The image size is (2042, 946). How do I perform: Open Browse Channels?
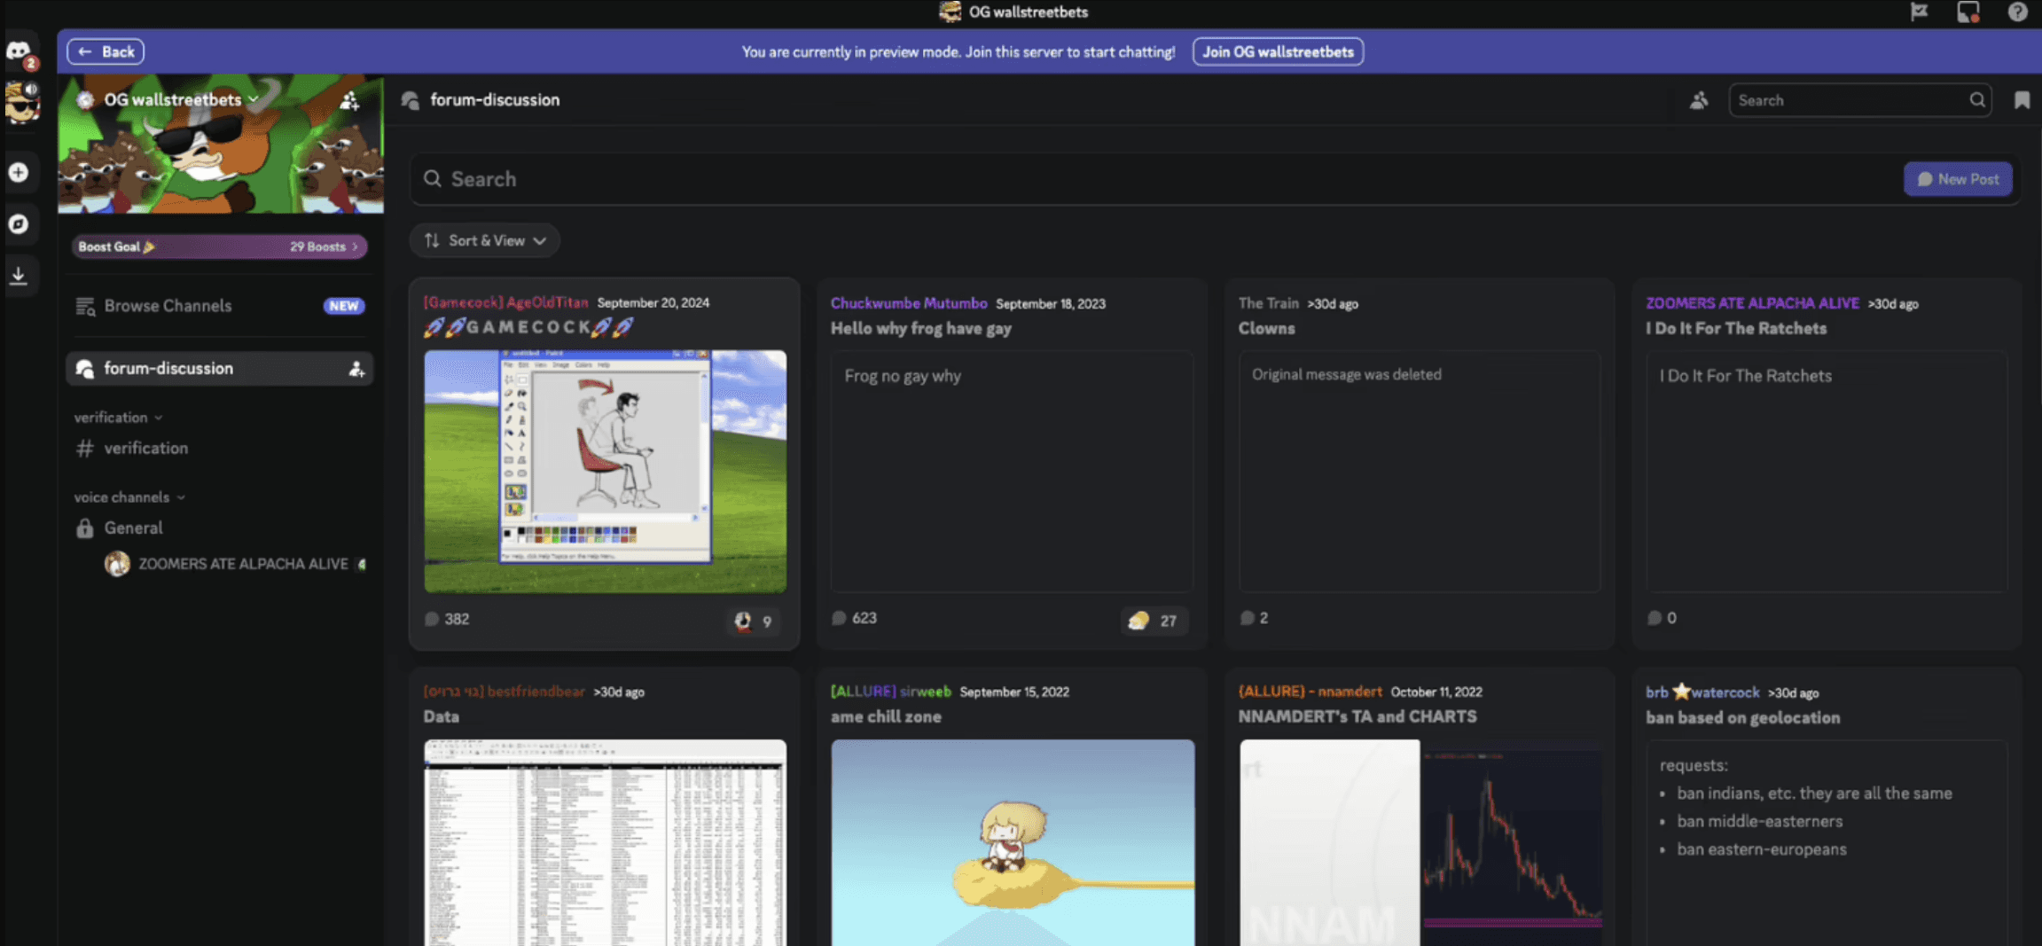pos(219,306)
